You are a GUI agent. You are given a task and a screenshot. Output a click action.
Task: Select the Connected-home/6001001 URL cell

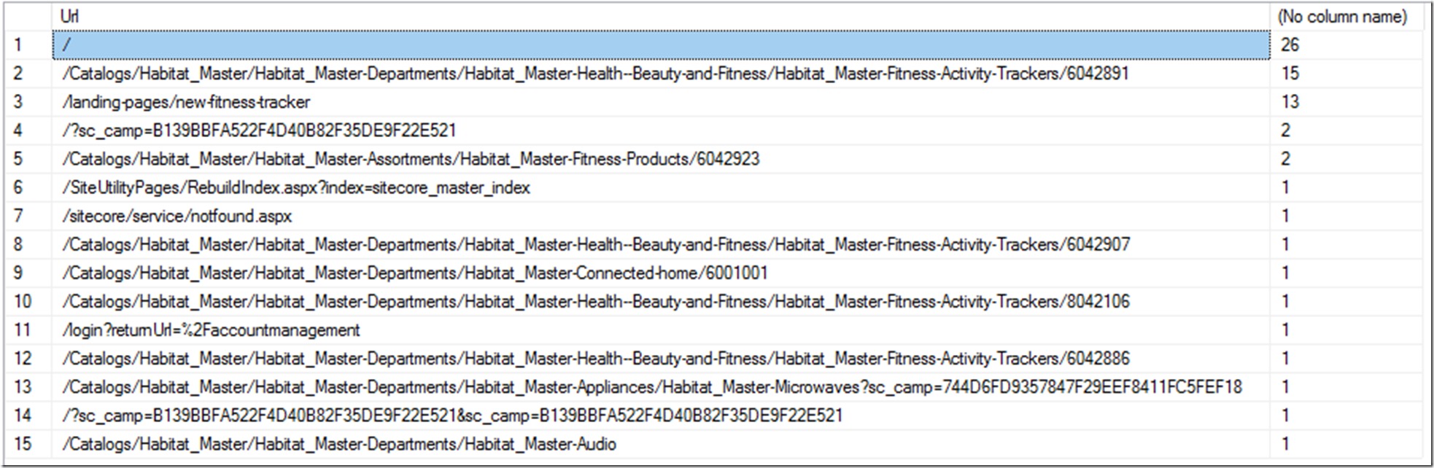coord(415,273)
